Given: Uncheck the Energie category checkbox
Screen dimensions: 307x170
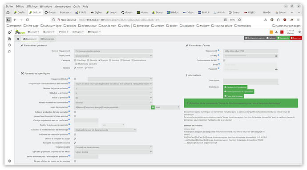Looking at the screenshot, I should [x=100, y=60].
